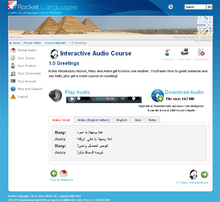The height and width of the screenshot is (202, 220).
Task: Click the audio progress slider knob
Action: pos(79,98)
